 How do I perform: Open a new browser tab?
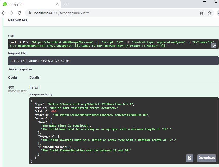(66, 4)
